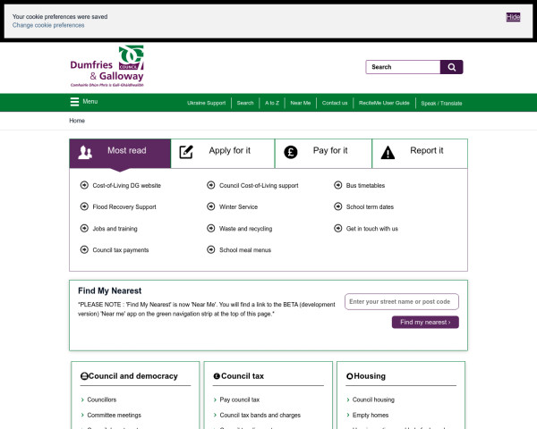Open Ukraine Support in green nav bar
Viewport: 537px width, 429px height.
pos(207,103)
